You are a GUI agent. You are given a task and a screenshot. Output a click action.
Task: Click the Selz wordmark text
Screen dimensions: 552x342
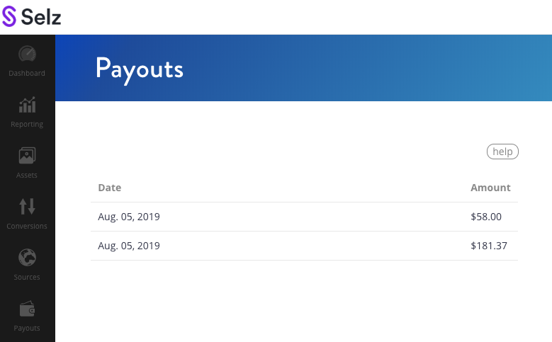(x=41, y=17)
